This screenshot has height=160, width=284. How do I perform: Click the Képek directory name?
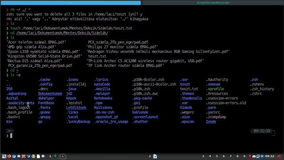[71, 98]
